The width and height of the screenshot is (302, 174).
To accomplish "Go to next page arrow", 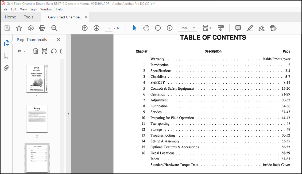I will click(x=96, y=28).
